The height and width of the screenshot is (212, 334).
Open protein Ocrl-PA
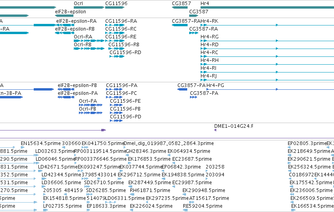pos(88,101)
